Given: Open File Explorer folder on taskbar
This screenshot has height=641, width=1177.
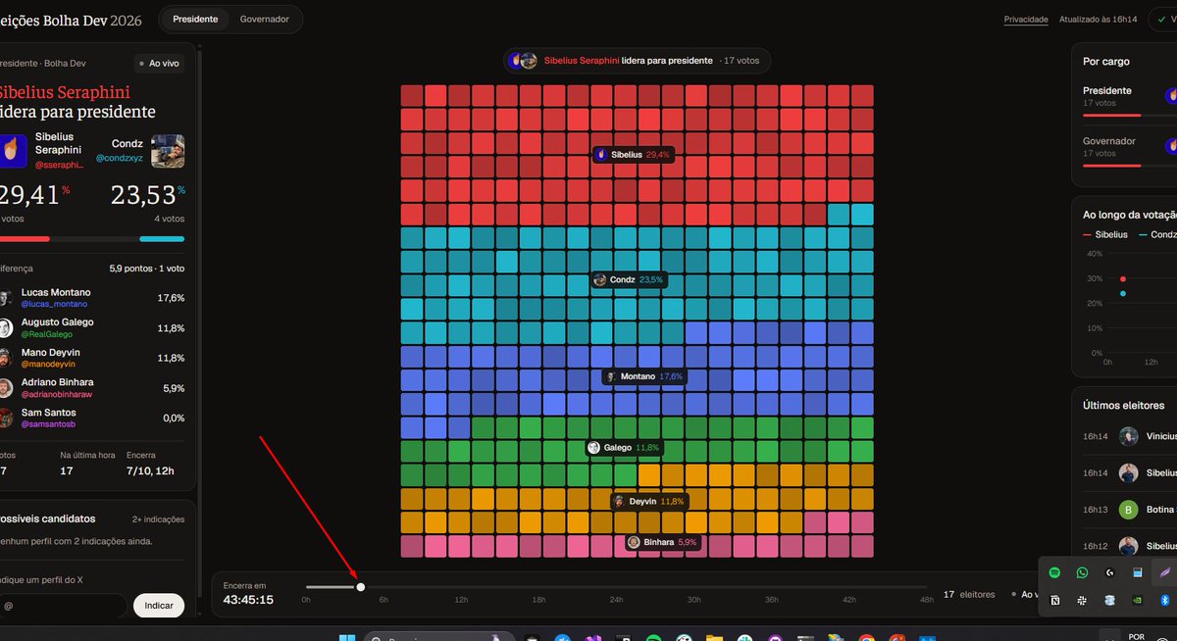Looking at the screenshot, I should [x=714, y=639].
